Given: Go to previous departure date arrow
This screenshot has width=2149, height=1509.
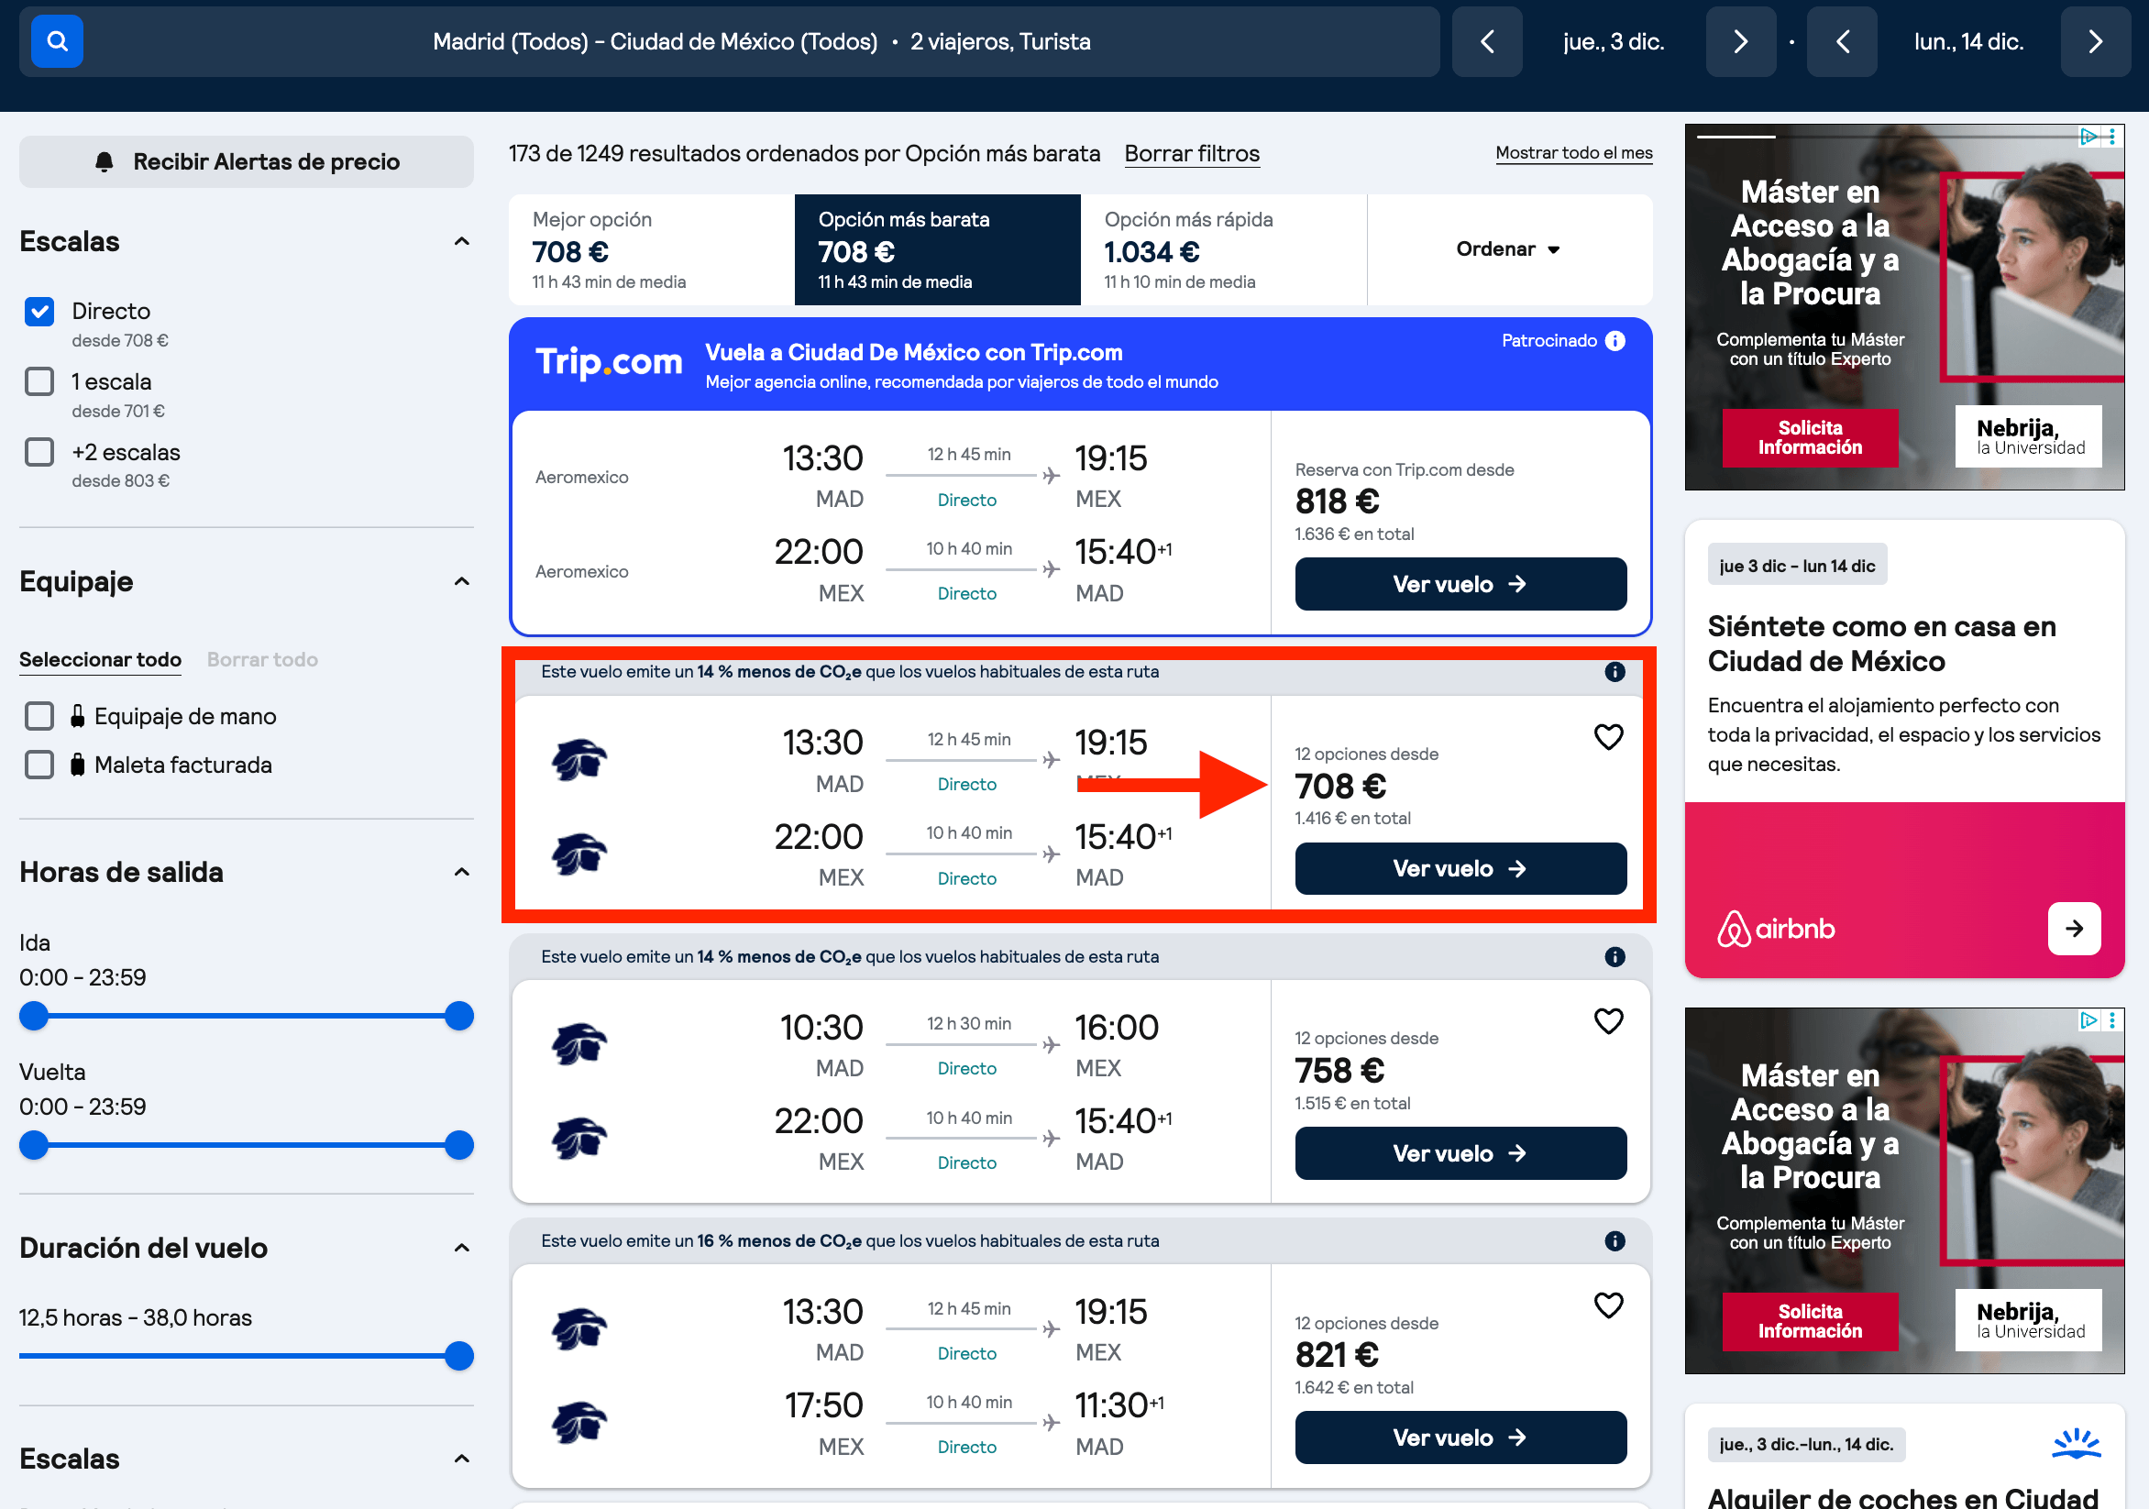Looking at the screenshot, I should [1486, 41].
